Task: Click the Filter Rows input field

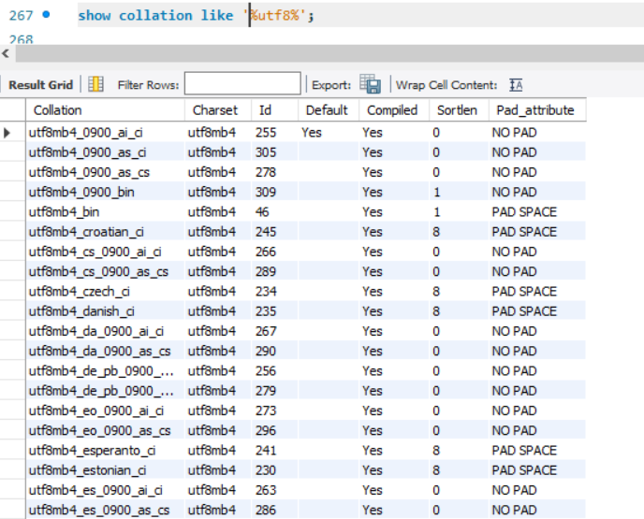Action: point(242,83)
